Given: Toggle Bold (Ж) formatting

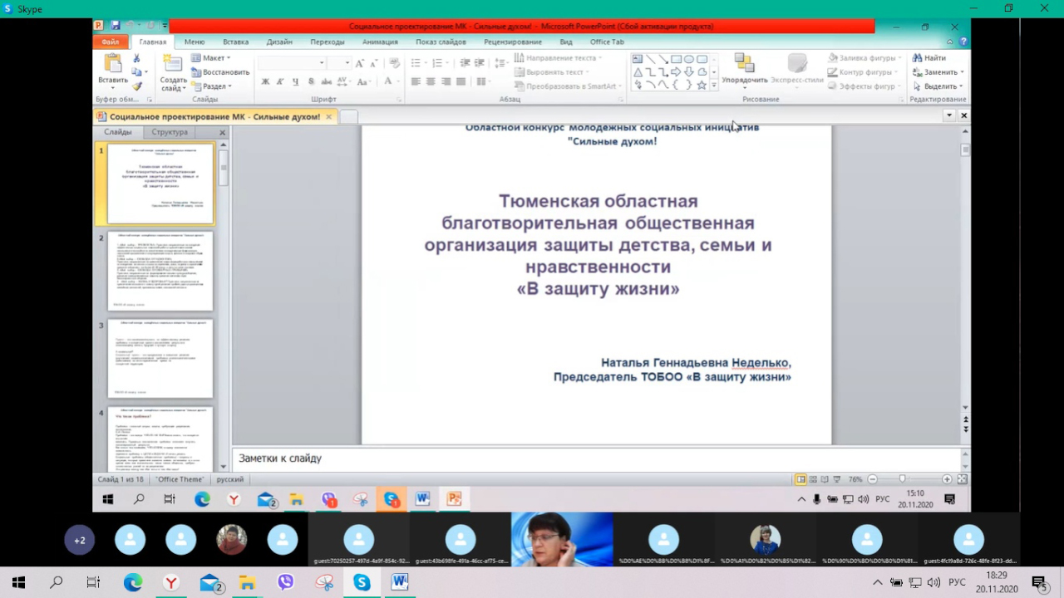Looking at the screenshot, I should pos(265,81).
